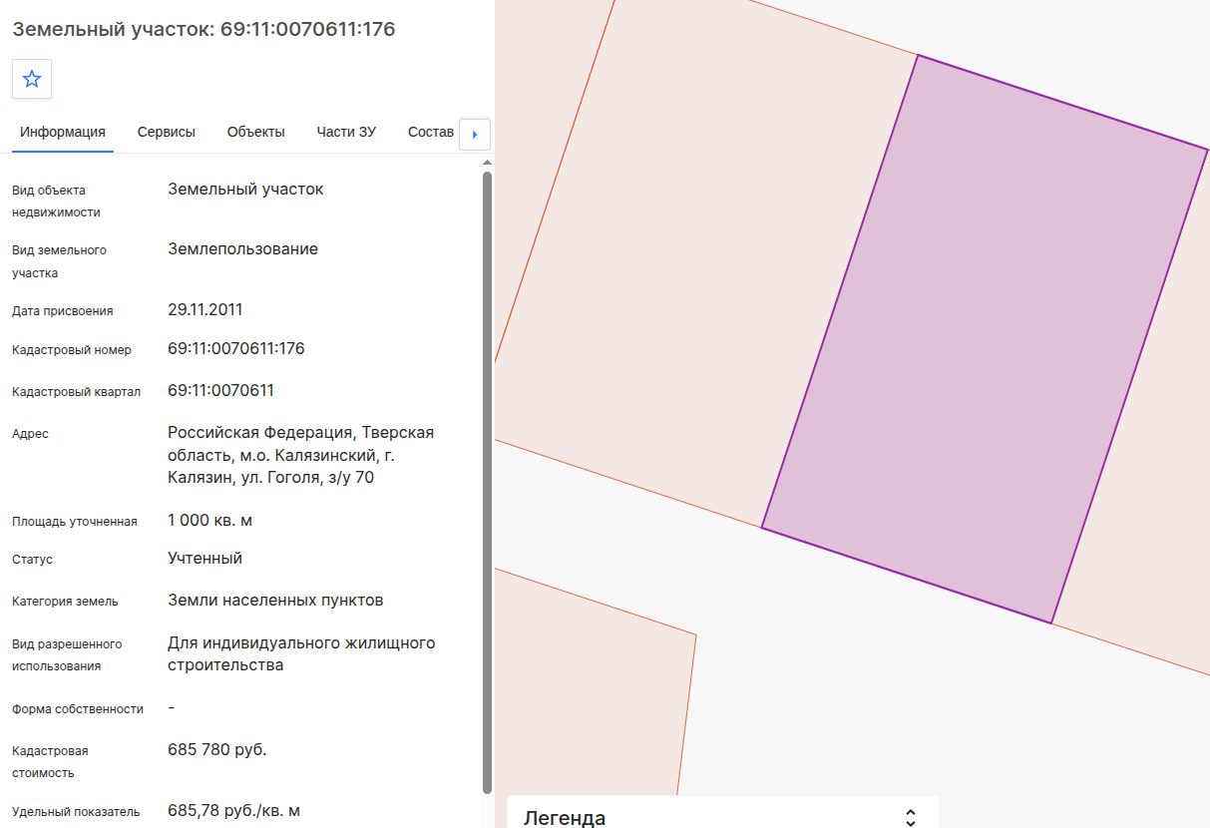1210x828 pixels.
Task: Click the Кадастровый номер label
Action: [72, 350]
